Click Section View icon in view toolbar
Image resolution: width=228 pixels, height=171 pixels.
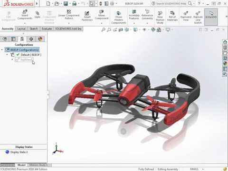click(121, 29)
